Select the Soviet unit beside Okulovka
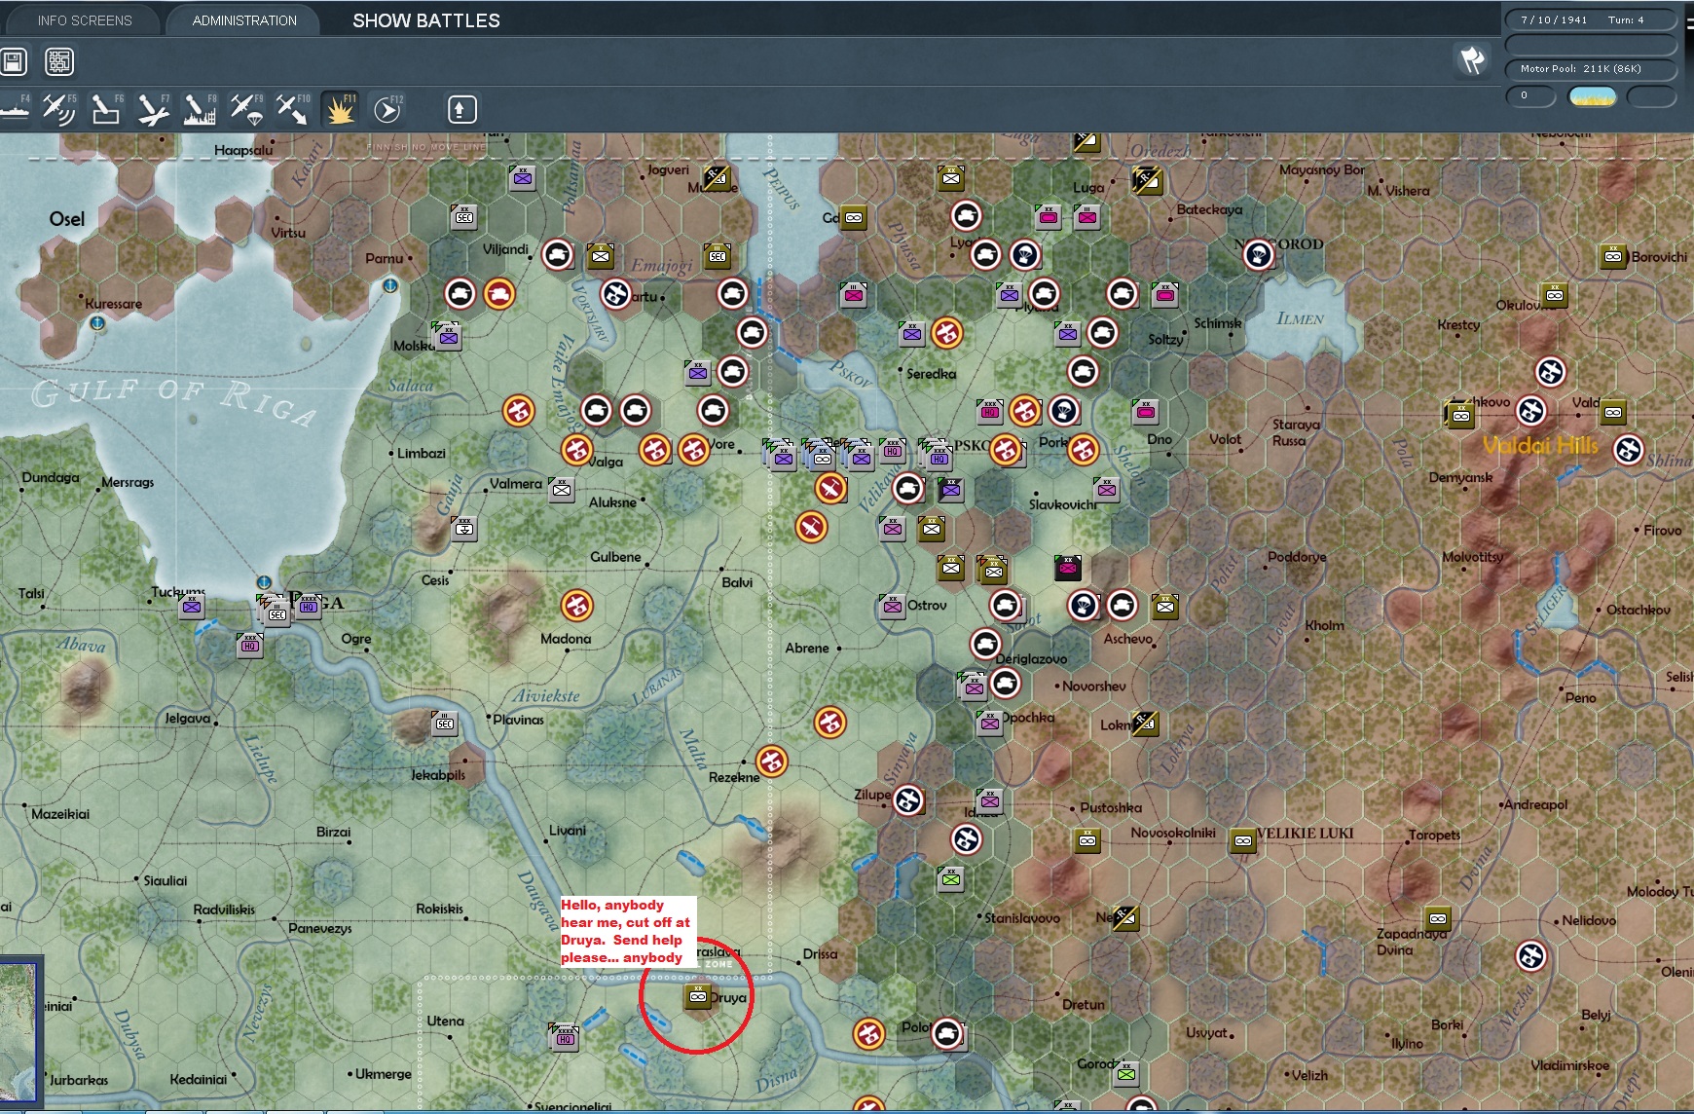Screen dimensions: 1694x1114 coord(1555,294)
